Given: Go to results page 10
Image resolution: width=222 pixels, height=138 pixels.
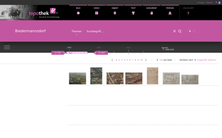Looking at the screenshot, I should [141, 60].
